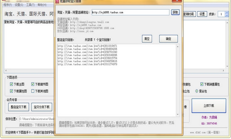This screenshot has width=231, height=139.
Task: Click the 天猫店铺 example address line
Action: (83, 22)
